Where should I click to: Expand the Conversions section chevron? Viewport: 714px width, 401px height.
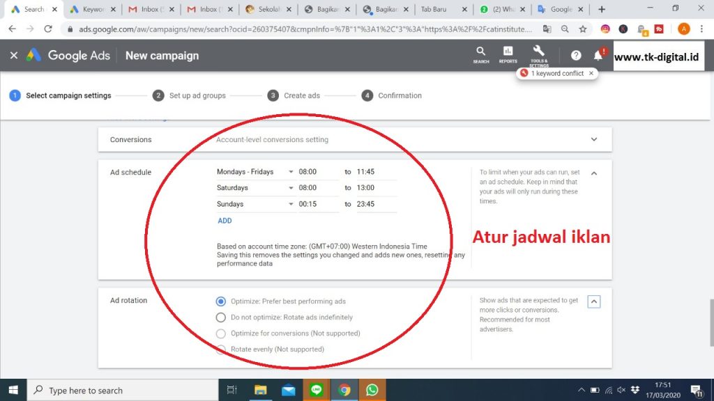click(594, 139)
